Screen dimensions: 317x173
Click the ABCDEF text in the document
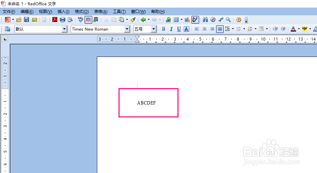[x=147, y=103]
